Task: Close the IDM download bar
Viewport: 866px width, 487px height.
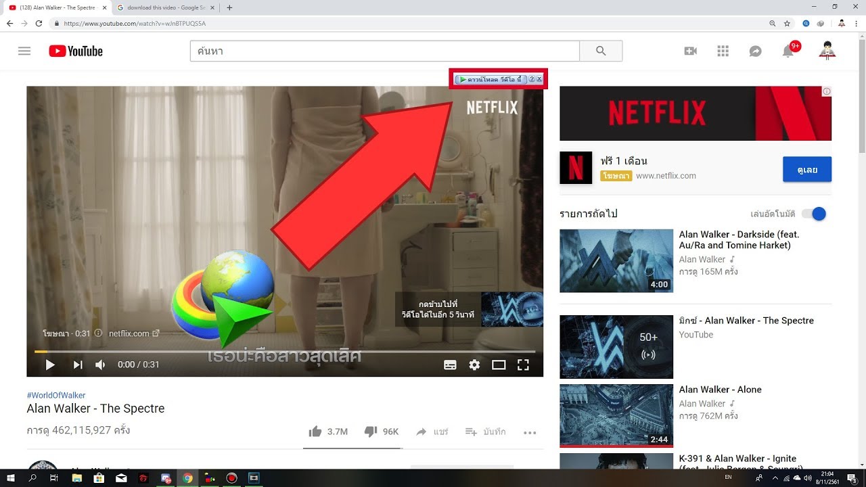Action: [x=539, y=79]
